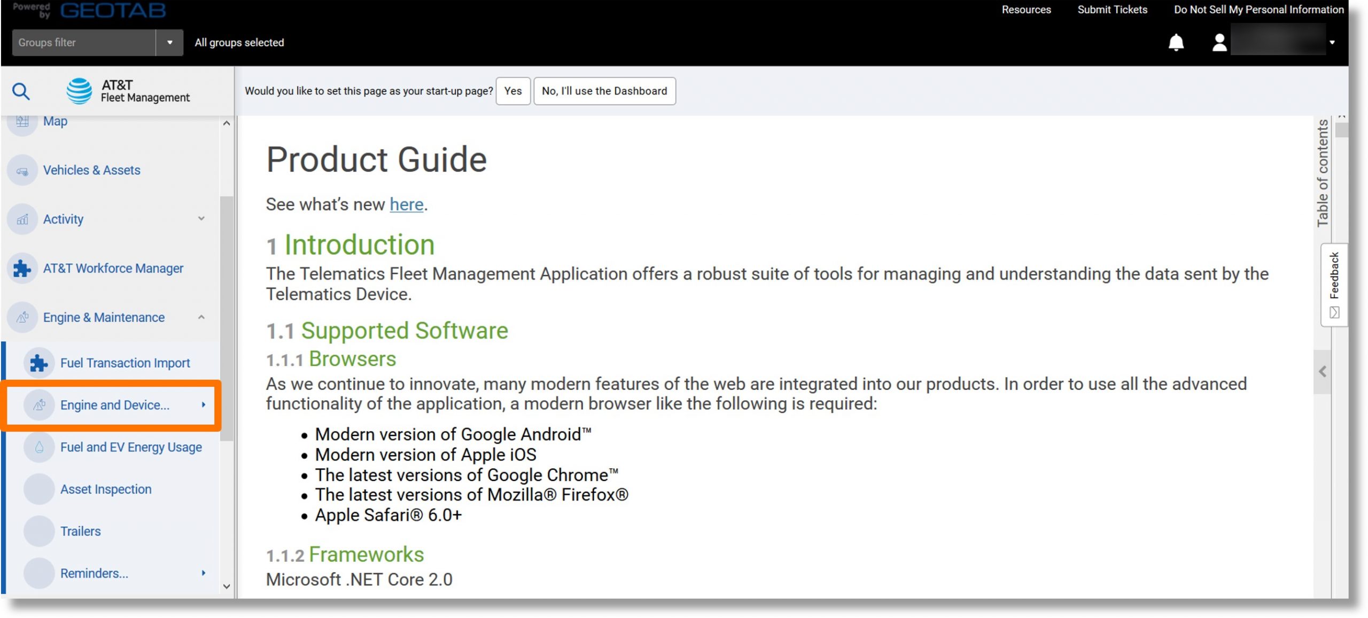This screenshot has height=618, width=1368.
Task: Click the Reminders circle icon
Action: (x=38, y=574)
